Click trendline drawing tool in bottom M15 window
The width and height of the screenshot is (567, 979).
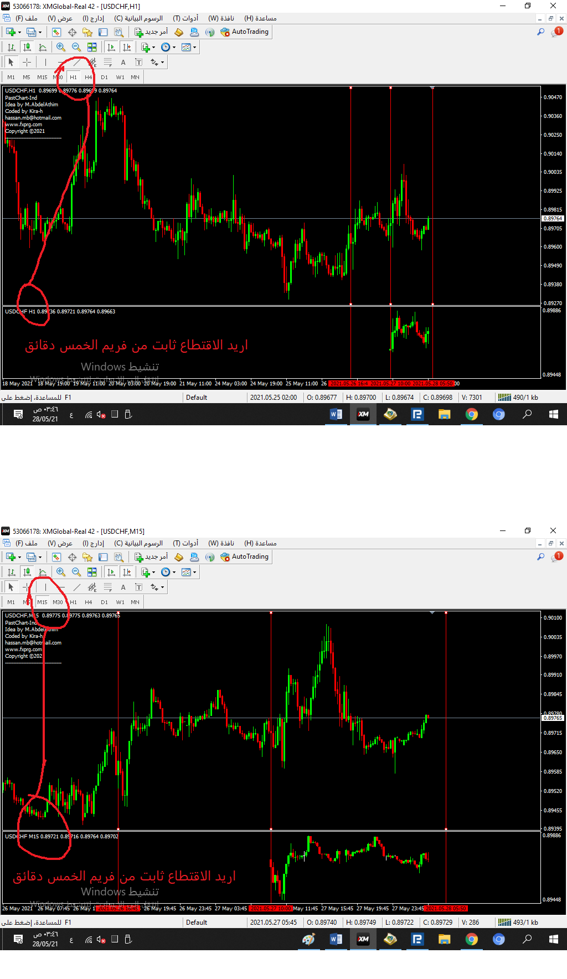pos(76,587)
